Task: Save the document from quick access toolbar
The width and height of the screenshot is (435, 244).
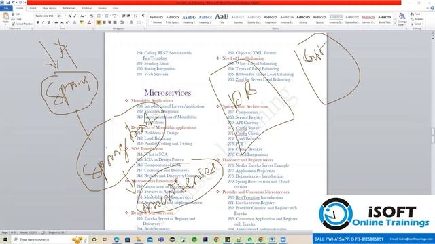Action: [8, 3]
